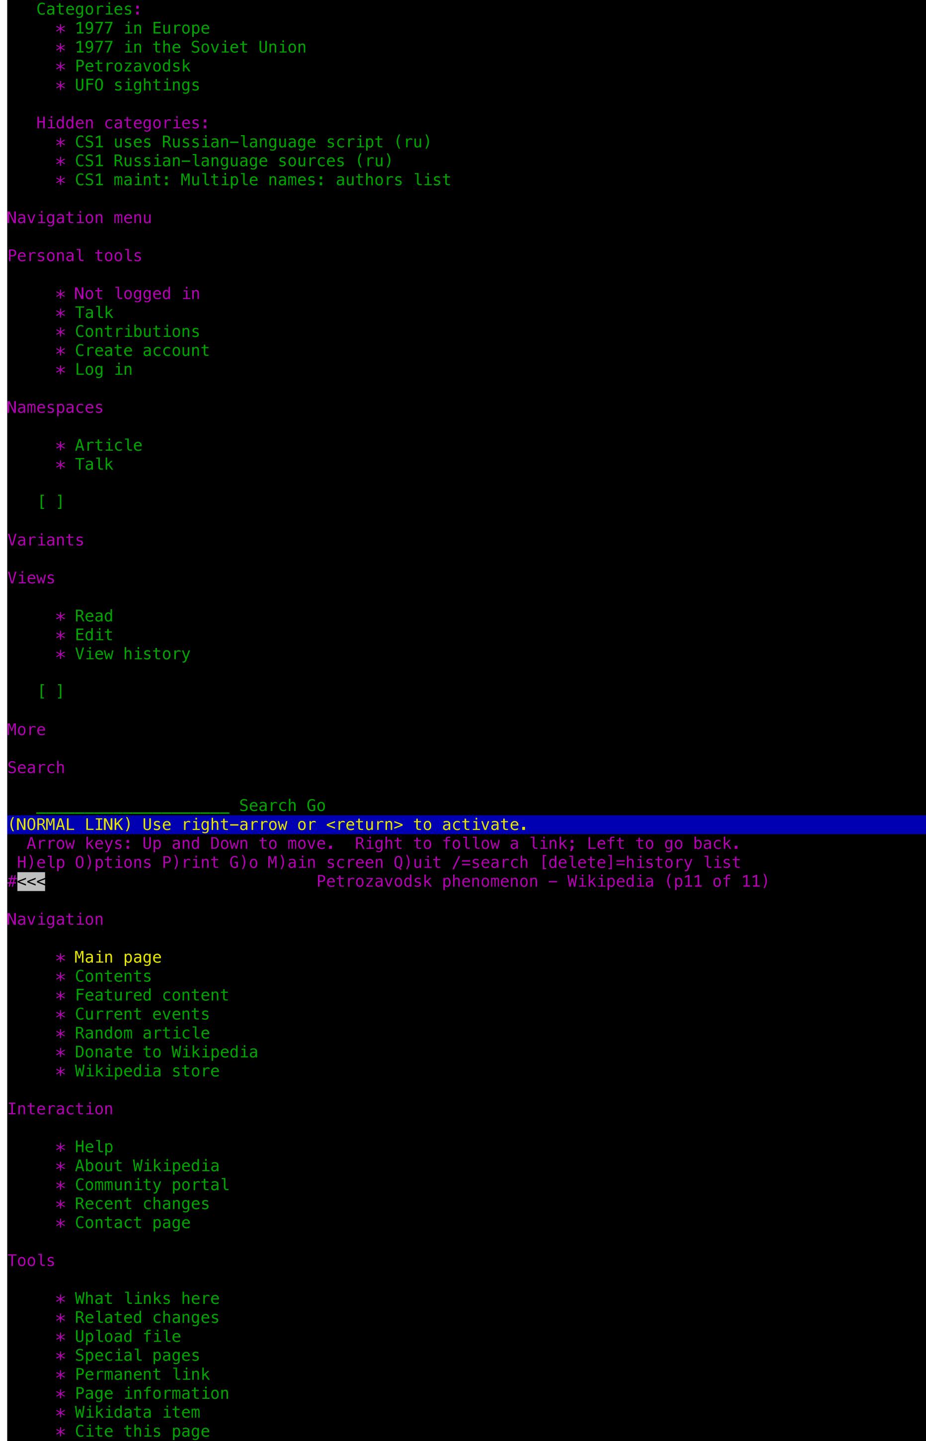Open the Special pages link
Image resolution: width=926 pixels, height=1441 pixels.
(138, 1356)
